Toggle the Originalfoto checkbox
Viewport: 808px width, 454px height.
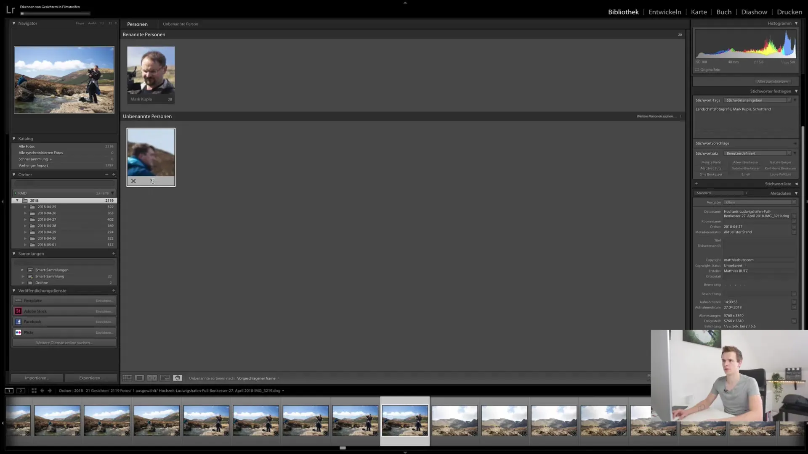click(x=697, y=70)
